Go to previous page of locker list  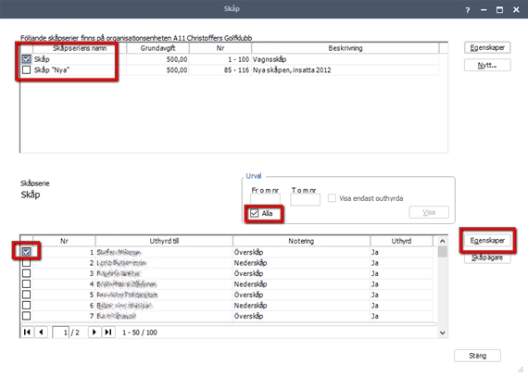pos(41,333)
